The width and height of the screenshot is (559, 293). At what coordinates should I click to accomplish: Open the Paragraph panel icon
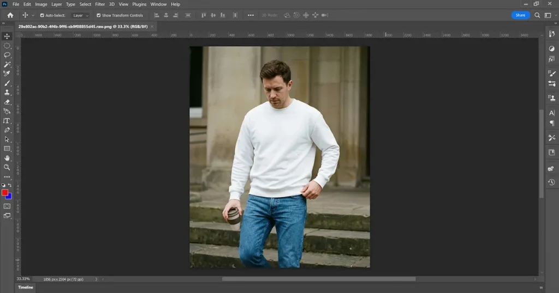tap(551, 124)
